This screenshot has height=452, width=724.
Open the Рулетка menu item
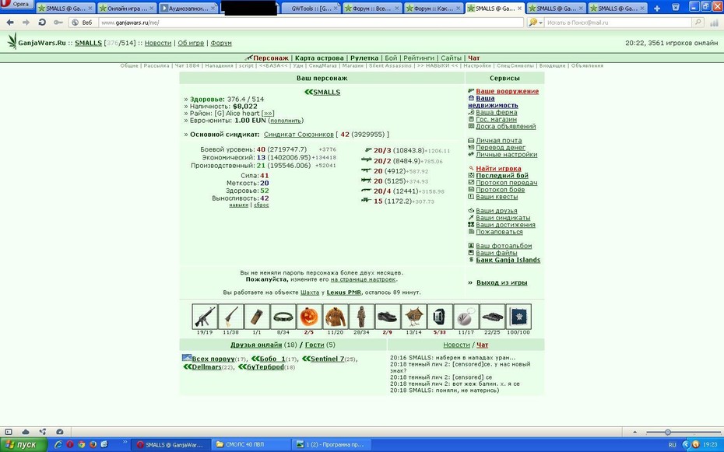pos(364,58)
